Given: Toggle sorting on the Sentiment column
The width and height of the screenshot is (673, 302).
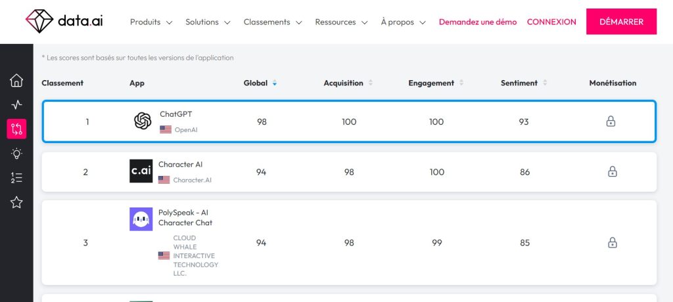Looking at the screenshot, I should tap(524, 83).
